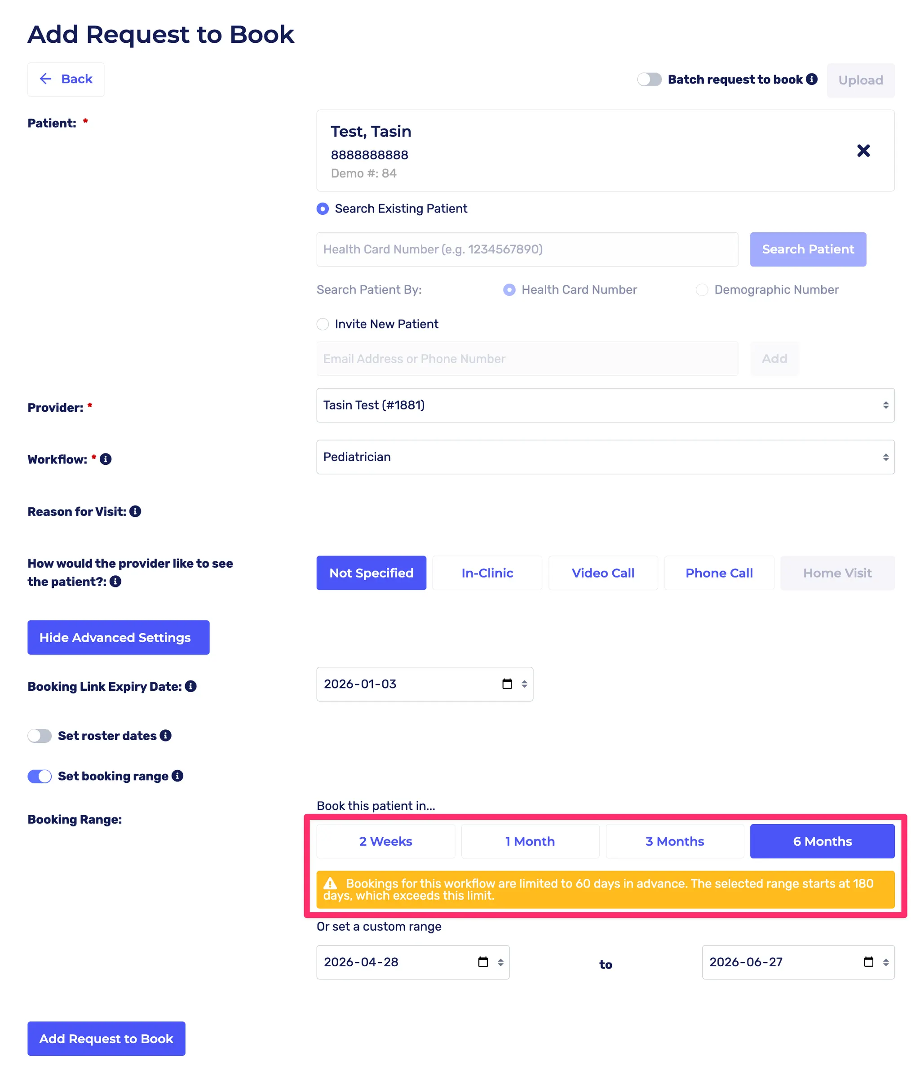This screenshot has width=920, height=1075.
Task: Click the Batch request info icon
Action: point(812,79)
